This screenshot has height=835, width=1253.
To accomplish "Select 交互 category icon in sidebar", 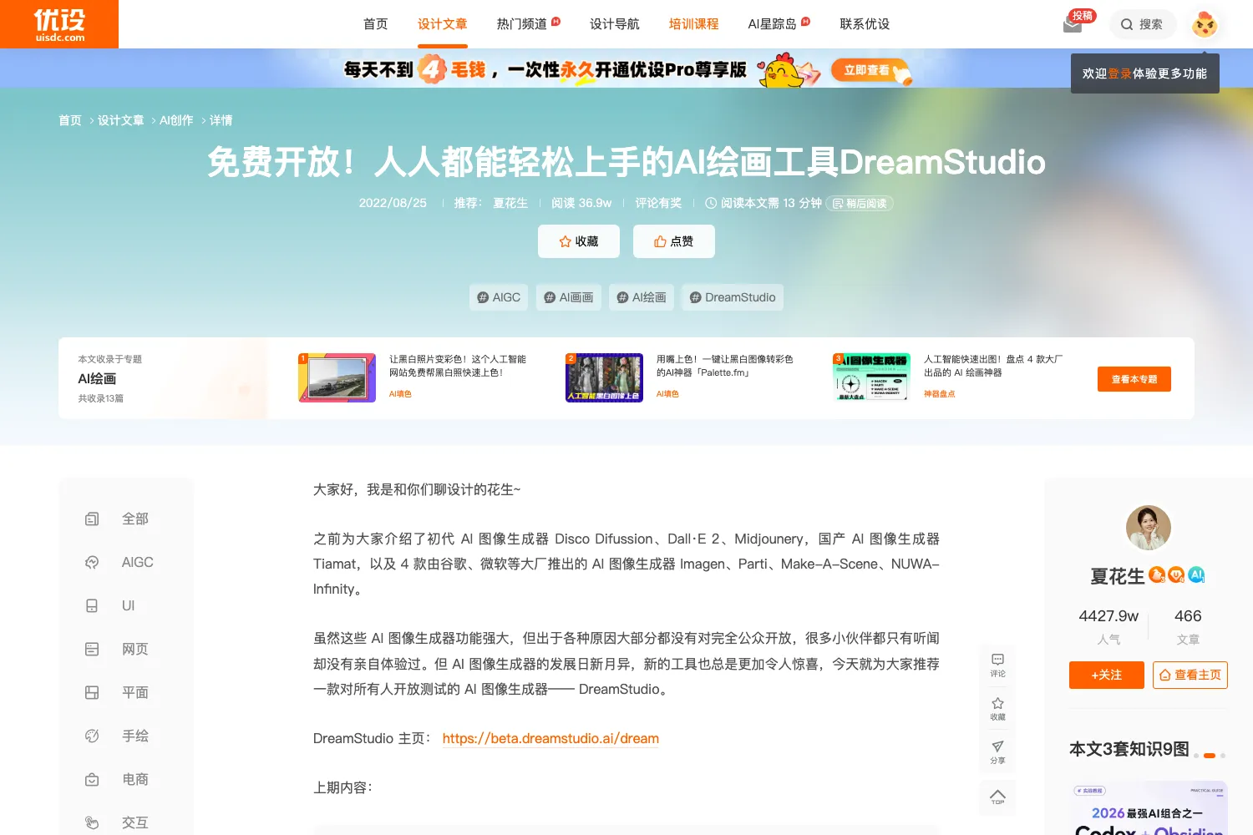I will pyautogui.click(x=92, y=822).
